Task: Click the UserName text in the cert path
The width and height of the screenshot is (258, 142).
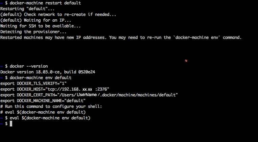Action: coord(87,95)
